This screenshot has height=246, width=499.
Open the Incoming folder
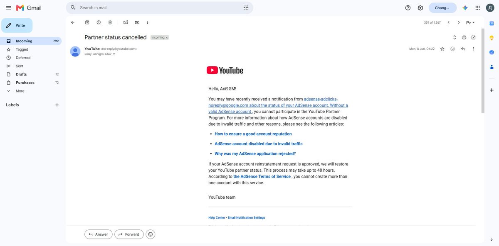[31, 41]
